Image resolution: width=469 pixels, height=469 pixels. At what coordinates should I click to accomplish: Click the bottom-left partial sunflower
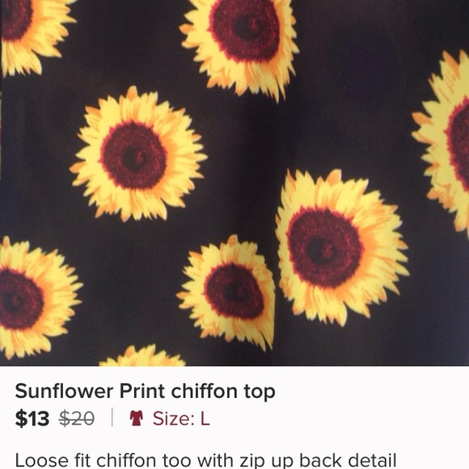(37, 298)
